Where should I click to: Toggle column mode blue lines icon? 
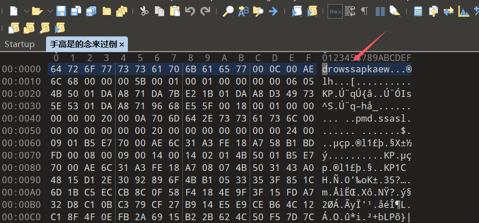(x=380, y=12)
